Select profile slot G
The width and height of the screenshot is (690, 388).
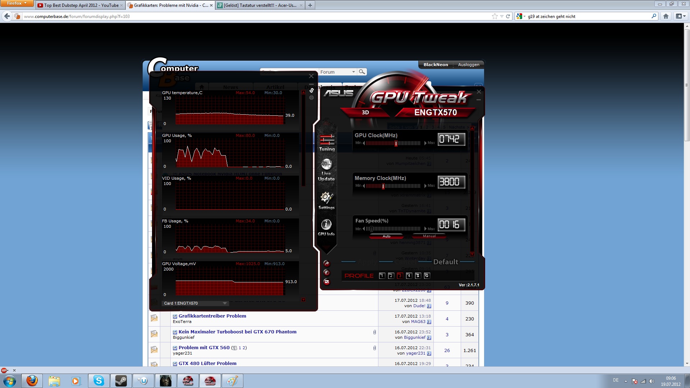[427, 276]
